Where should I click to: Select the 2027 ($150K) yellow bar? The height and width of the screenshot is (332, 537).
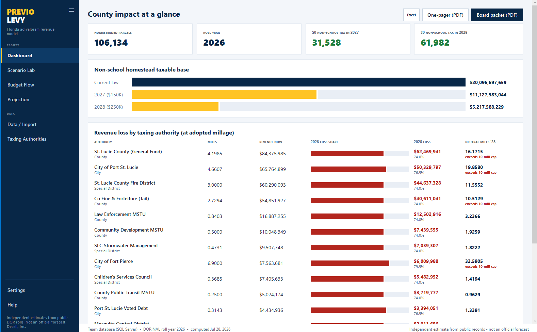pos(224,95)
